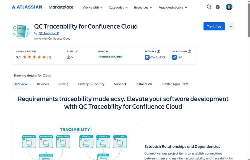Click the Works With info icon
The image size is (250, 160).
pos(189,51)
